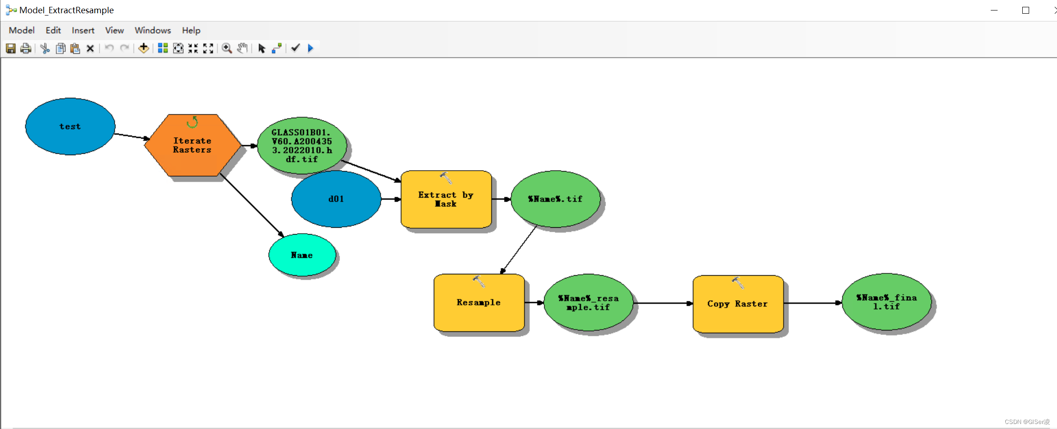Cut selection with the scissors icon

45,48
